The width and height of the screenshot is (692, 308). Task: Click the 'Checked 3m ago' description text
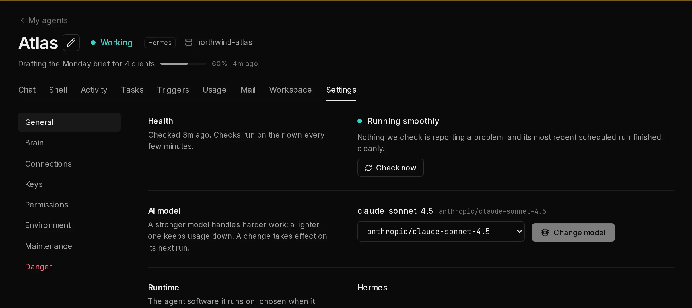[x=179, y=135]
